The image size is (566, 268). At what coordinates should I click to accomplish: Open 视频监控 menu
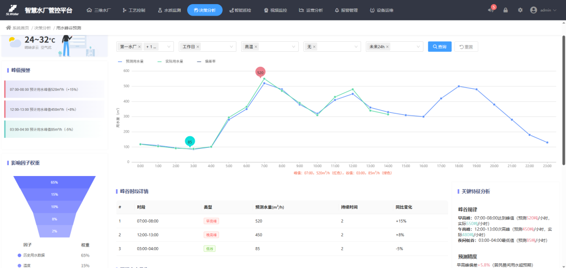click(276, 10)
